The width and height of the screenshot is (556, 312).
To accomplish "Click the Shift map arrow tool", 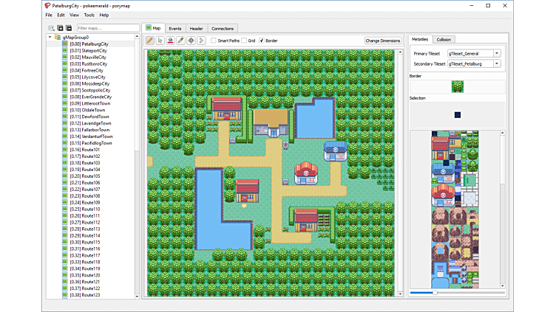I will pos(201,41).
